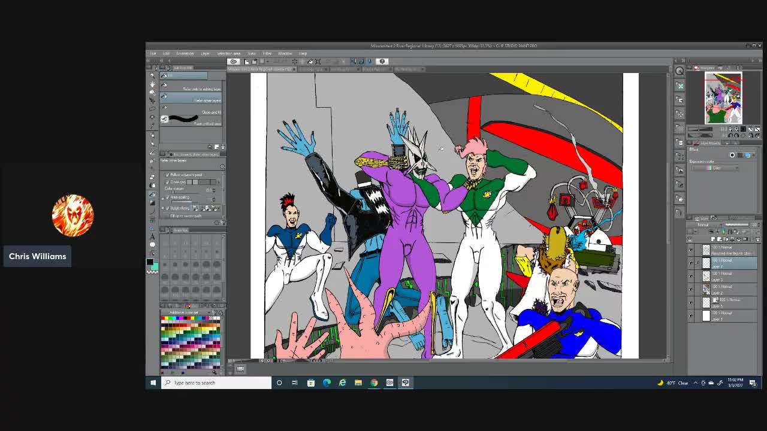The height and width of the screenshot is (431, 767).
Task: Choose the Refer only to editing layer sub tool
Action: coord(192,87)
